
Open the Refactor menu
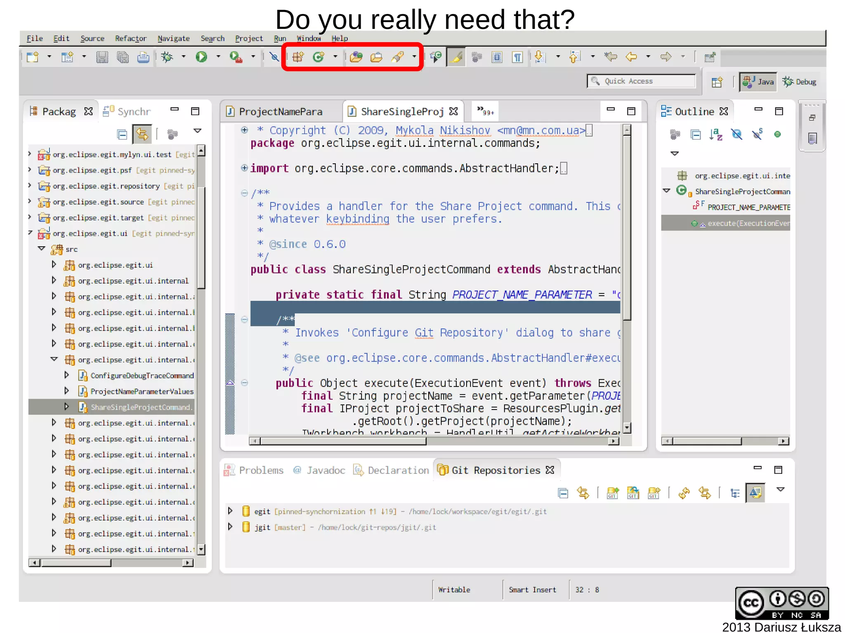pos(130,38)
